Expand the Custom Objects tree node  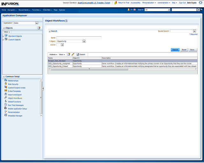pos(3,40)
